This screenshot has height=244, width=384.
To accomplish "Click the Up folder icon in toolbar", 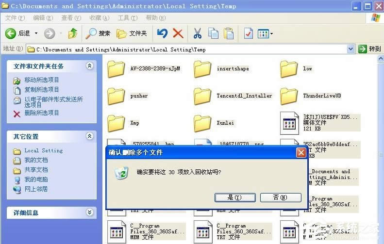I will (x=73, y=33).
